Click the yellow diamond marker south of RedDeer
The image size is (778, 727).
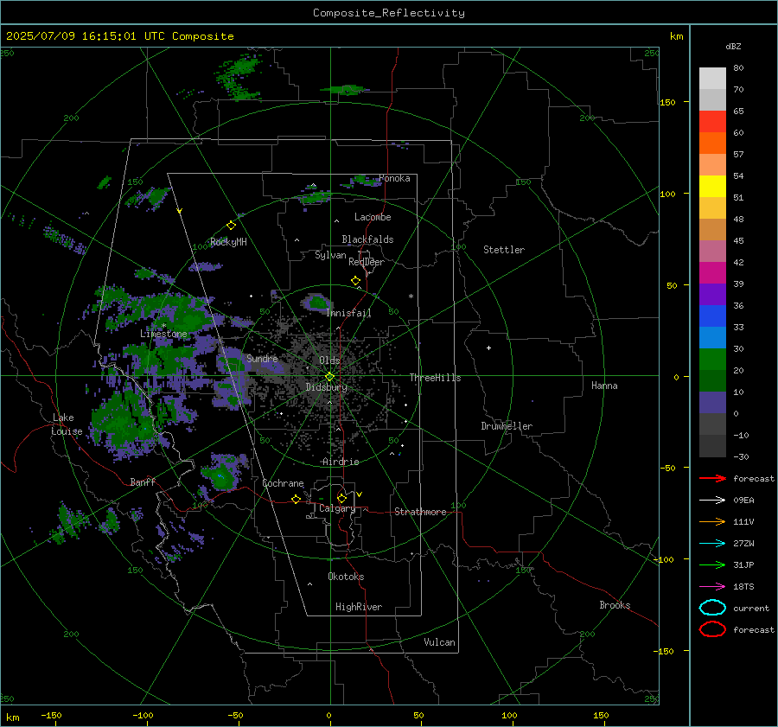[355, 281]
